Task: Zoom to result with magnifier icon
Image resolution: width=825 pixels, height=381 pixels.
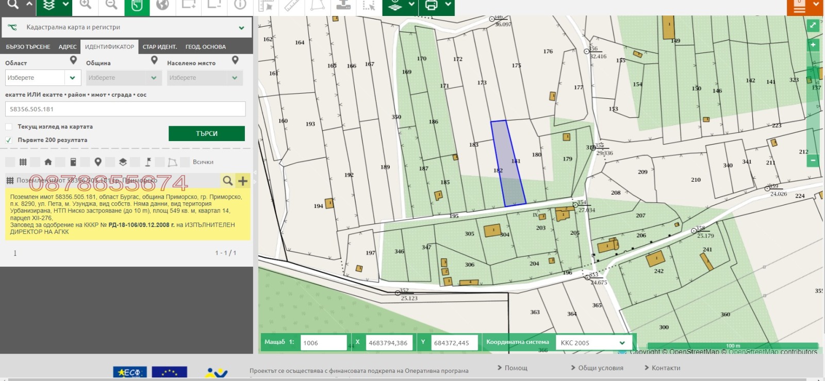Action: 227,181
